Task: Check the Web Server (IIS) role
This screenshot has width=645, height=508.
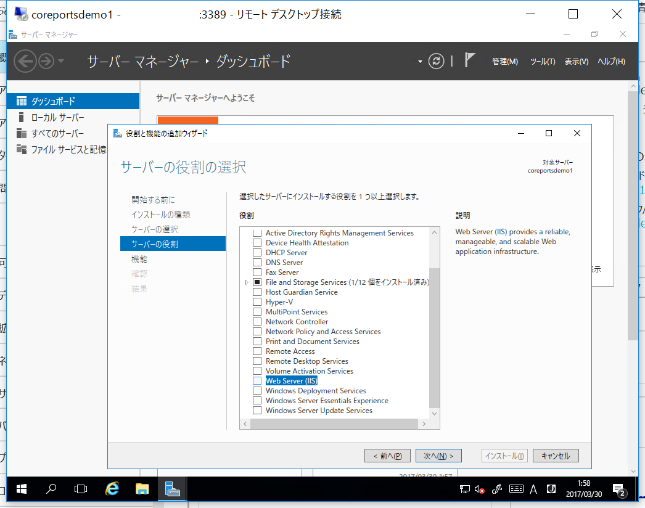Action: pos(257,381)
